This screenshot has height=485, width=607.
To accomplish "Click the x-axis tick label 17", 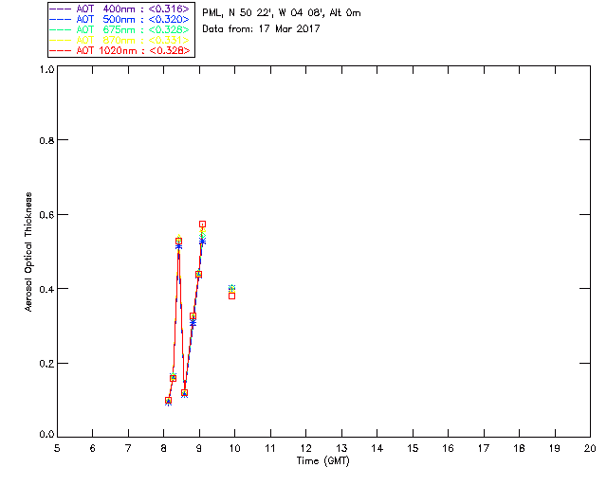I will [484, 448].
